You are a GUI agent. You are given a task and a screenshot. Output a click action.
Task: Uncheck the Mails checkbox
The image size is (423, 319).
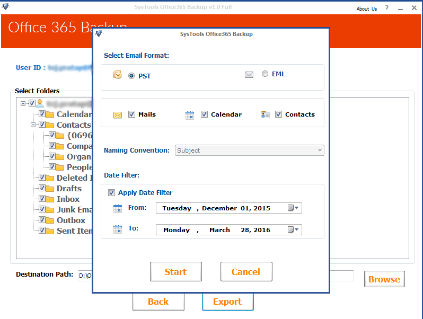(132, 114)
